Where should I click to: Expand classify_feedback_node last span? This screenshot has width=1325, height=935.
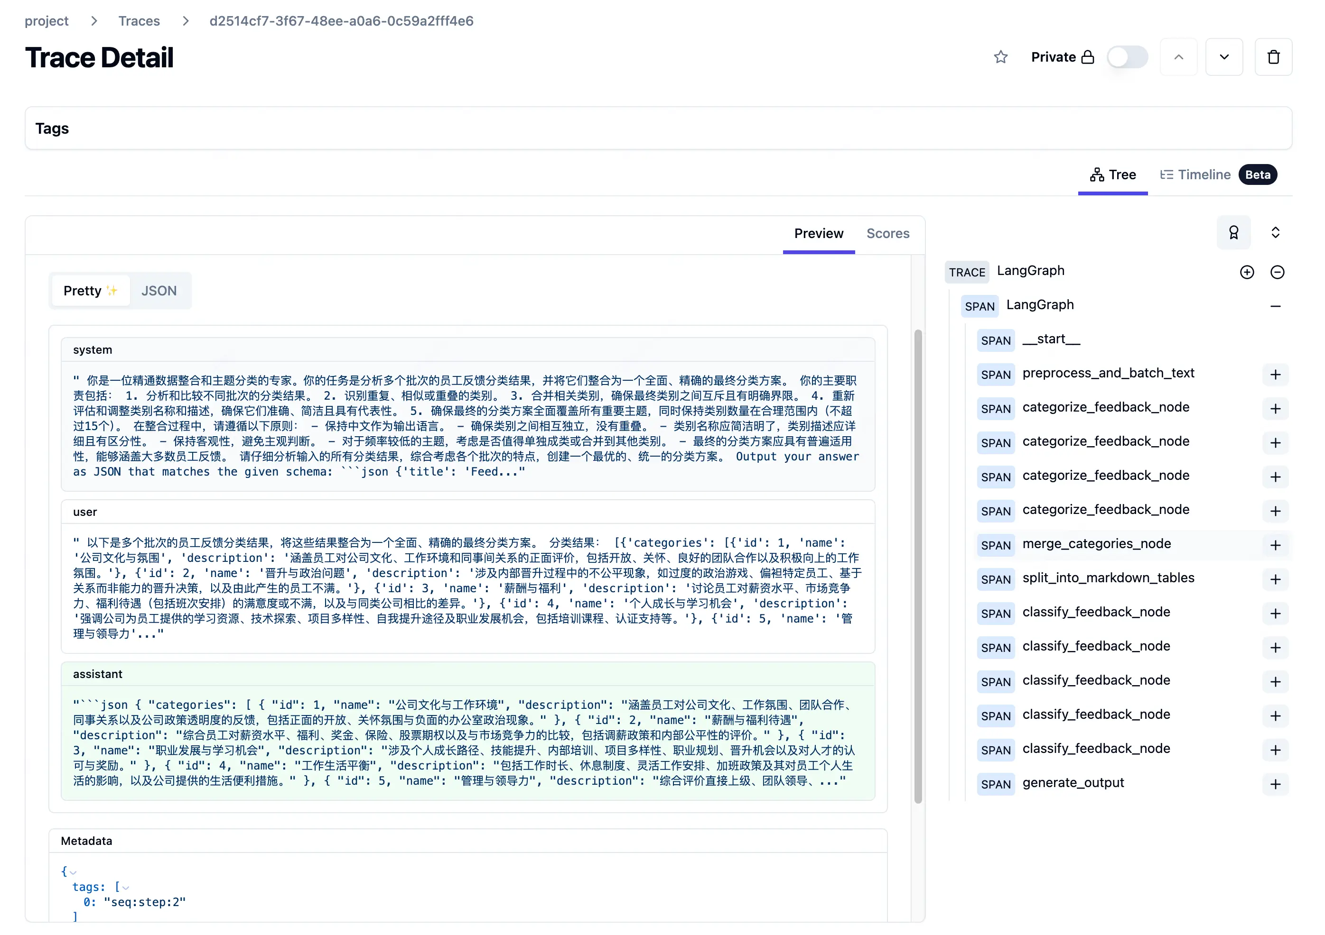1275,749
